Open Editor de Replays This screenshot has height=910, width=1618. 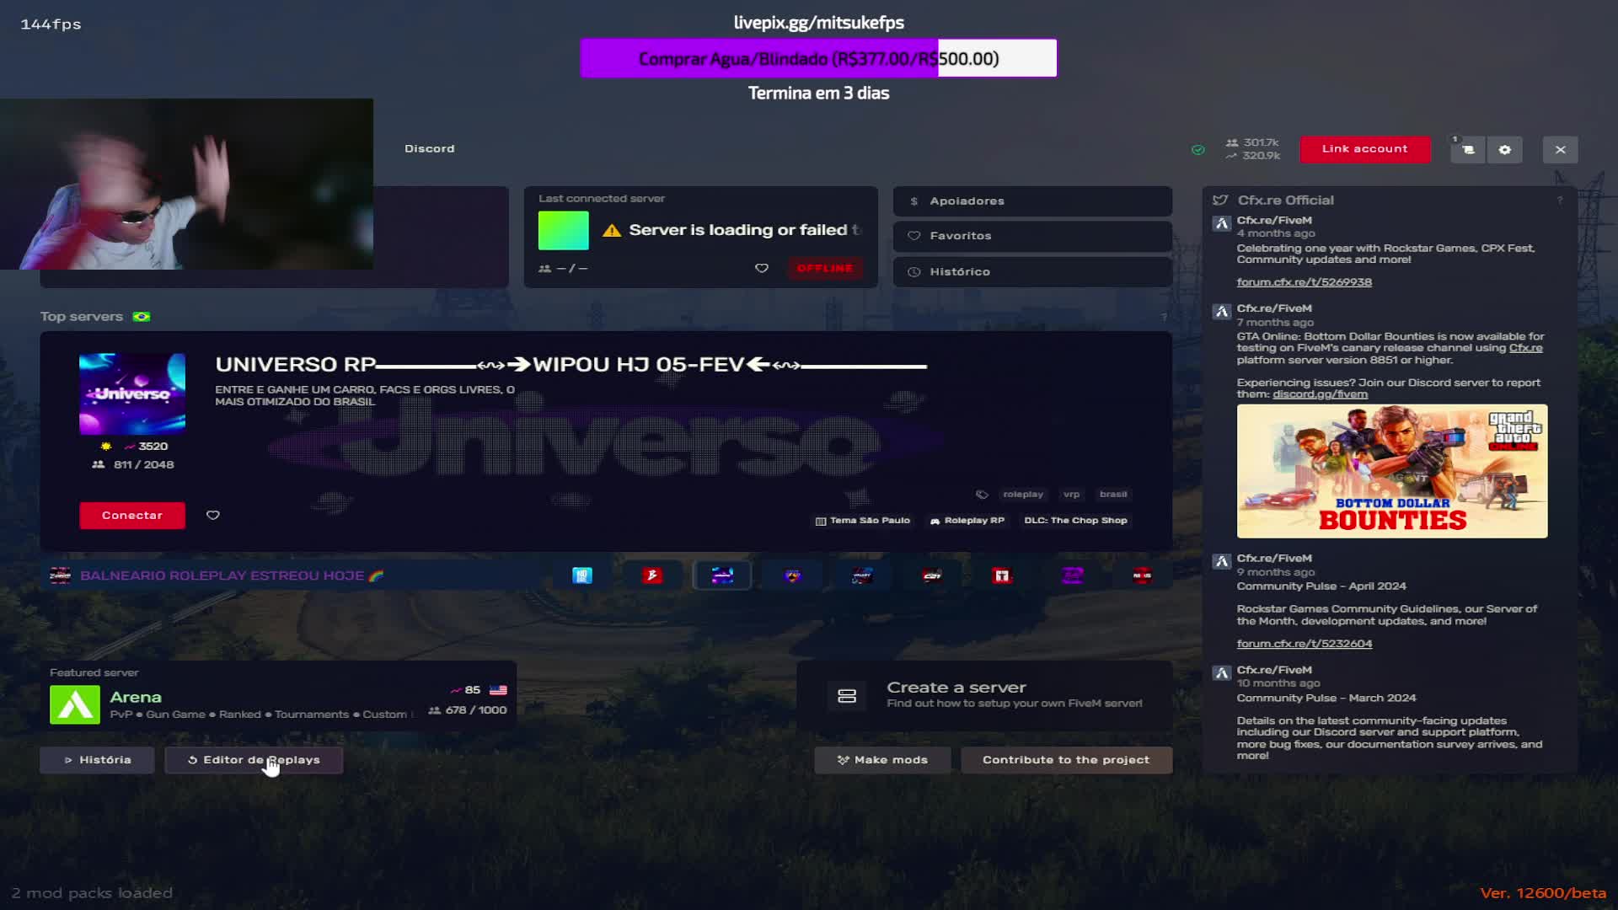pos(254,760)
